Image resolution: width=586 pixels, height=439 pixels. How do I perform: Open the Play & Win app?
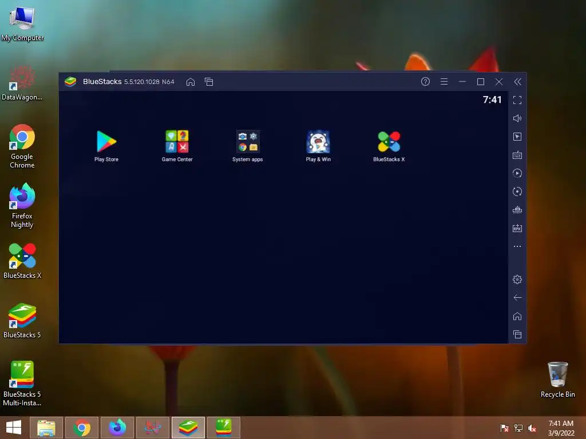click(318, 146)
